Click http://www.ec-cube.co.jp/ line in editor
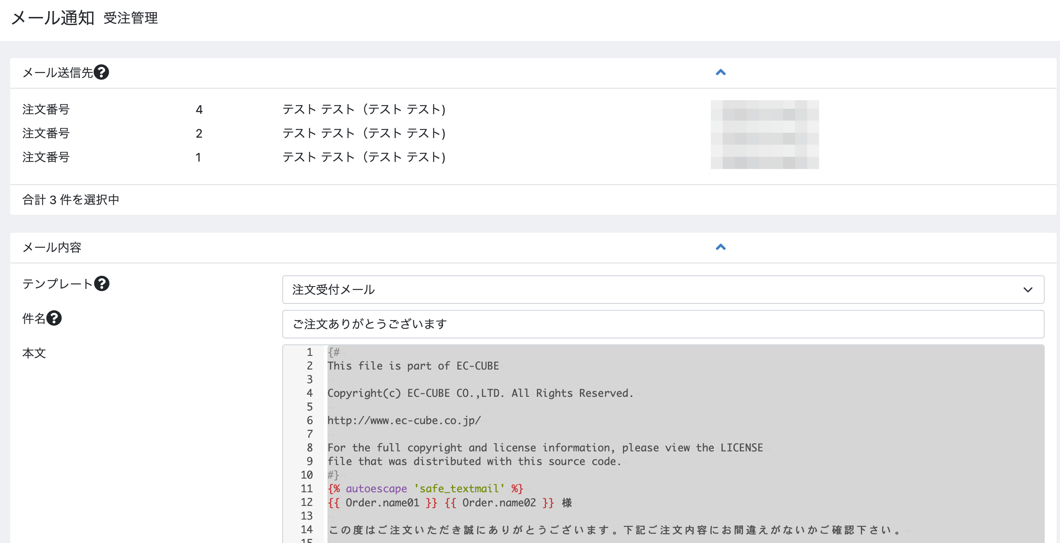1060x543 pixels. click(404, 420)
